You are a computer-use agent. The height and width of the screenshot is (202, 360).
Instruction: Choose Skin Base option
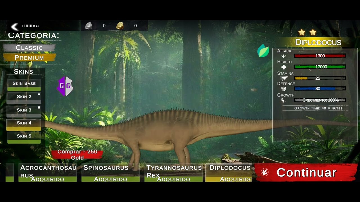point(24,85)
